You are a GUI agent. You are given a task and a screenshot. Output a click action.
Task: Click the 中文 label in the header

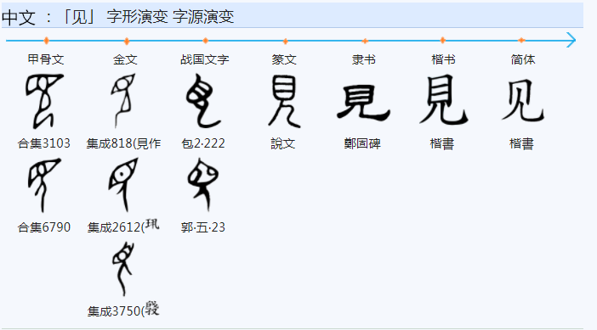(x=19, y=18)
